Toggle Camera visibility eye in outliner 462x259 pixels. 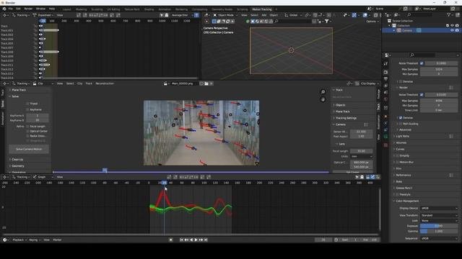(452, 30)
